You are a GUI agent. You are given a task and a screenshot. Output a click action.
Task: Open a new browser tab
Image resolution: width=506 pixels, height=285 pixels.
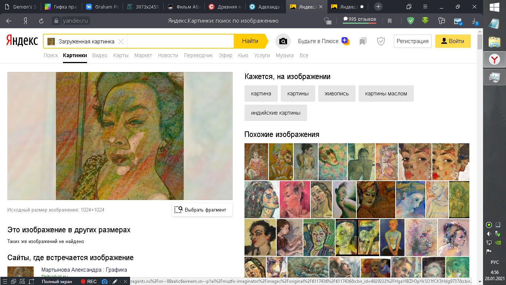[x=378, y=7]
